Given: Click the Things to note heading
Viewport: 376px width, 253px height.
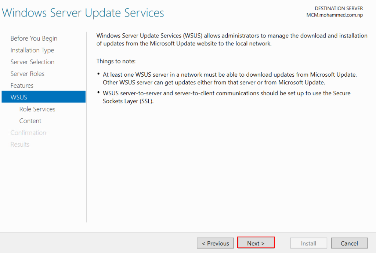Looking at the screenshot, I should click(116, 61).
